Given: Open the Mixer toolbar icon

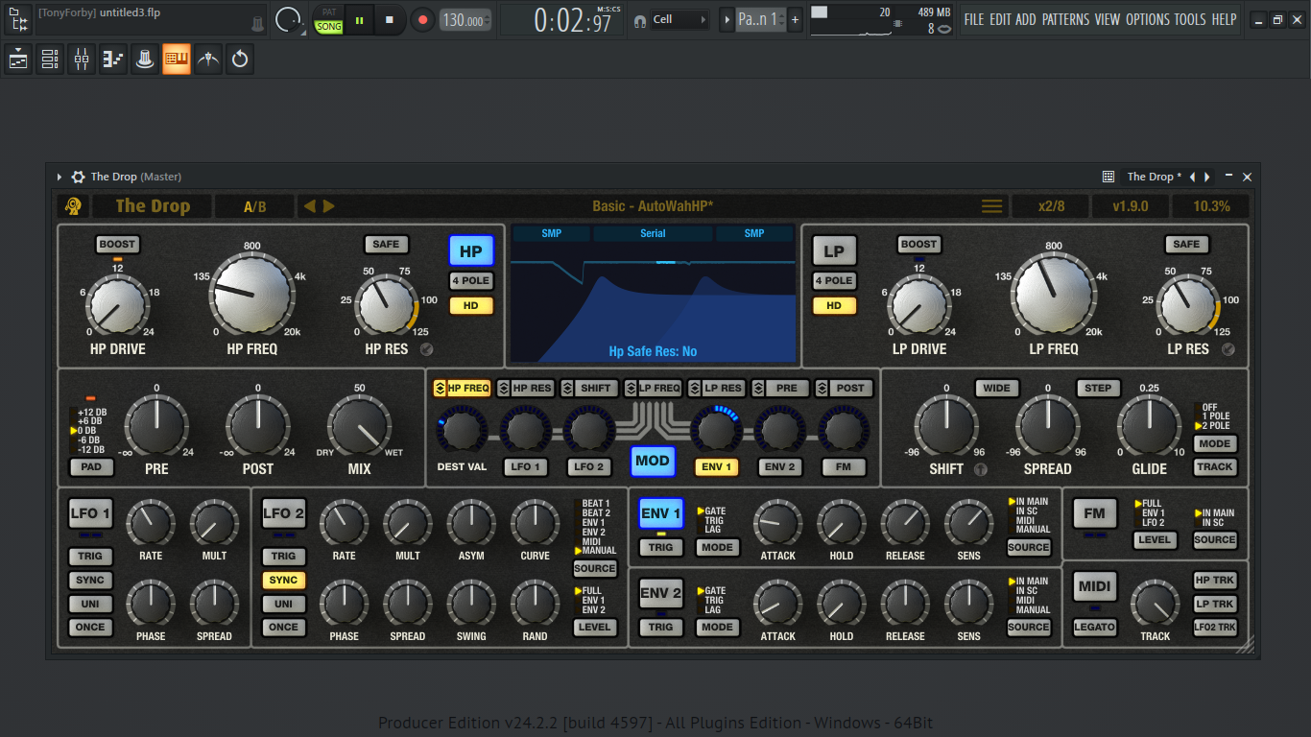Looking at the screenshot, I should pos(82,59).
